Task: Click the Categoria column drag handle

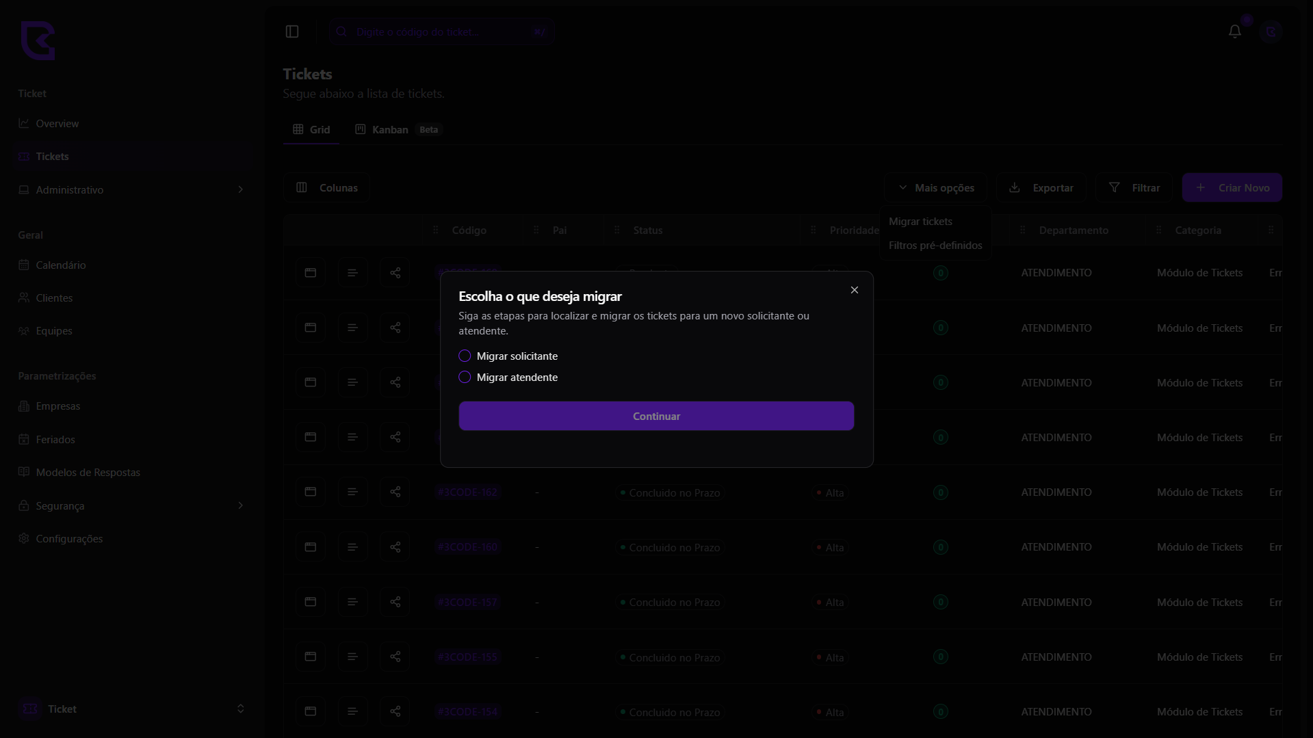Action: click(1158, 230)
